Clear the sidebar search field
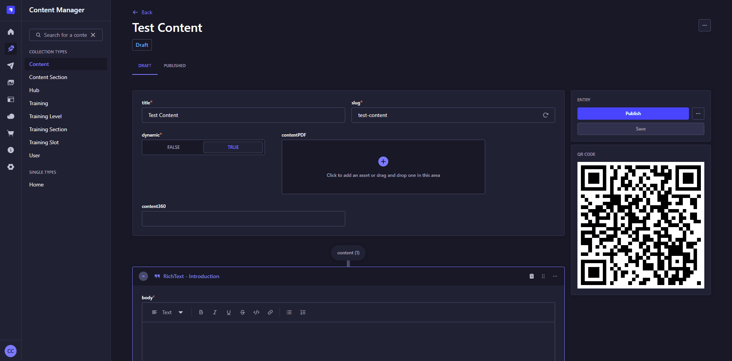This screenshot has width=732, height=361. (x=93, y=35)
